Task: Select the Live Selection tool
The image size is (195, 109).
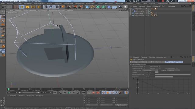Action: click(x=16, y=7)
